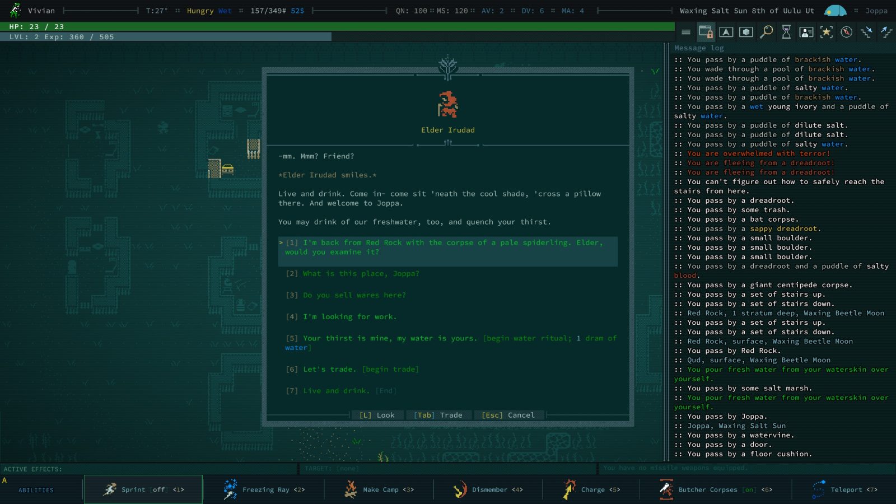Click the Freezing Ray <2> ability label

[x=274, y=490]
